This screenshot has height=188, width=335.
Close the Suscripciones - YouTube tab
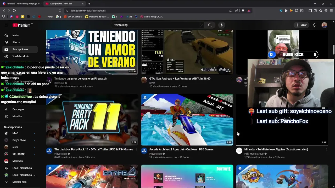point(83,4)
